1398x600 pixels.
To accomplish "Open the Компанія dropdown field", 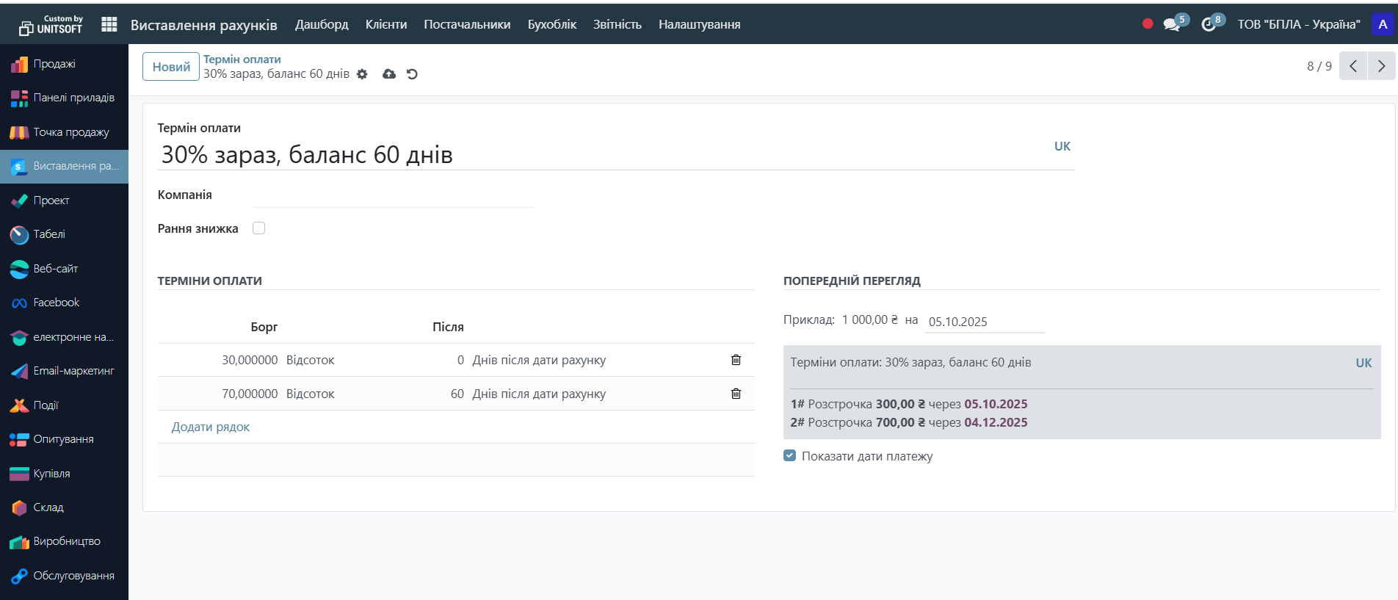I will point(393,195).
